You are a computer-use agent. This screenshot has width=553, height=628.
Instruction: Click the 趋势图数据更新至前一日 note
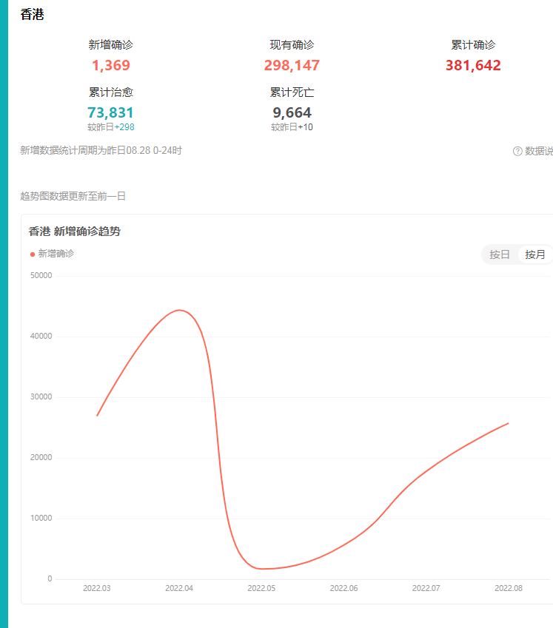(x=73, y=196)
